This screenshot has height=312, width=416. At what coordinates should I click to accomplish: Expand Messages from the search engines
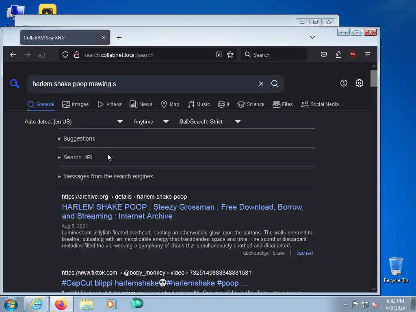(x=106, y=176)
